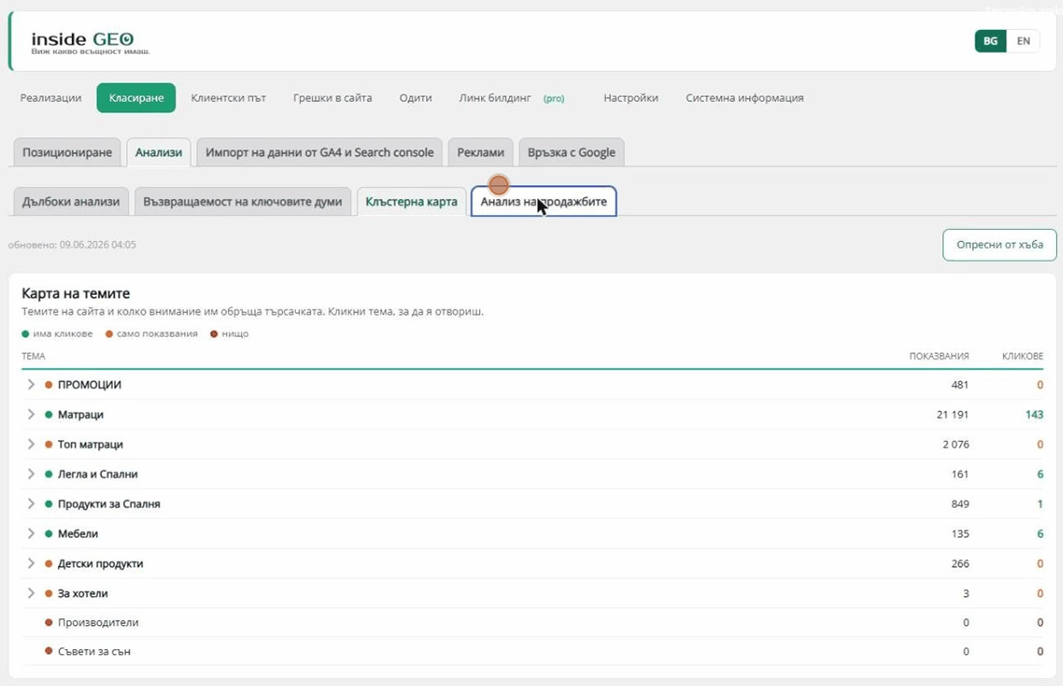Click the Опресни от хъба button
1063x686 pixels.
tap(1000, 244)
